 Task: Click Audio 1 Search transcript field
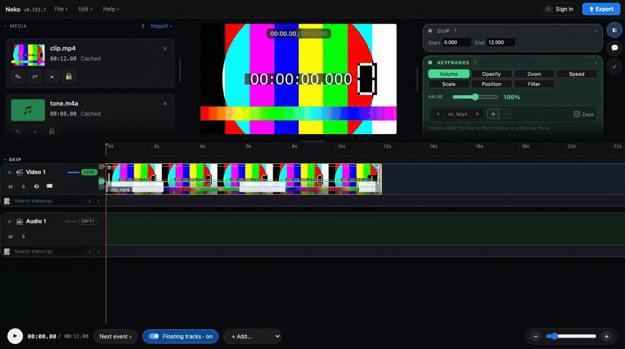pos(48,252)
